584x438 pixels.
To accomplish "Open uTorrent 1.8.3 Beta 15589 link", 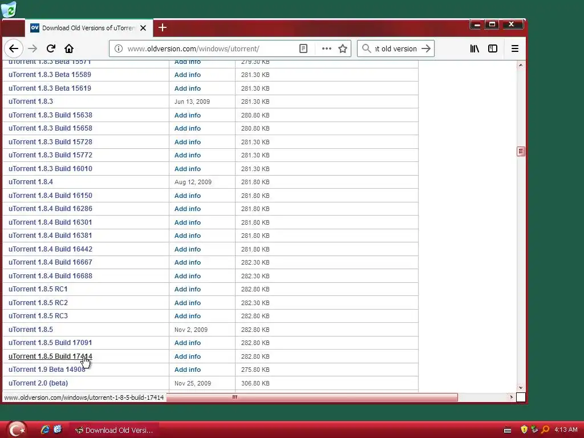I will (50, 75).
